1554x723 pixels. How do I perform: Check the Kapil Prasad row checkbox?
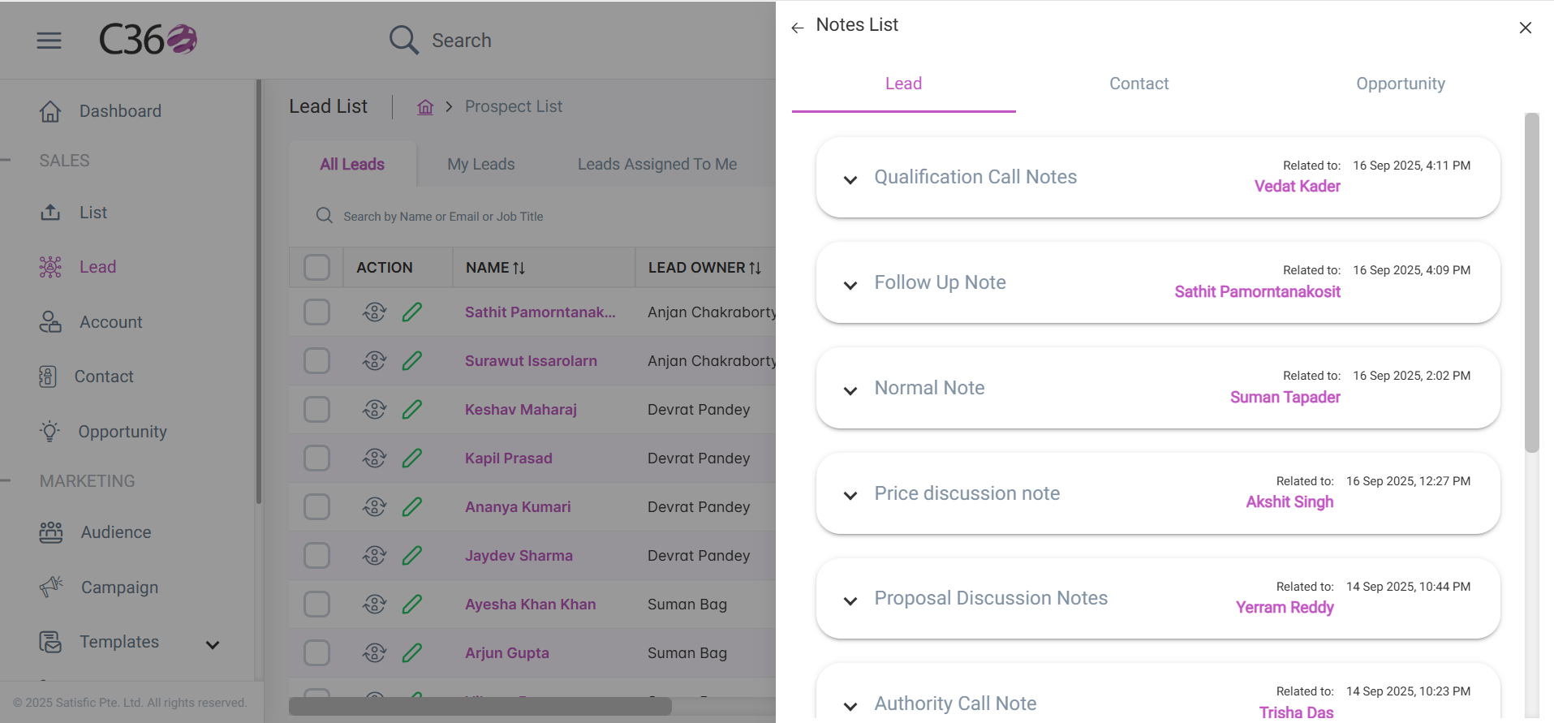coord(316,458)
